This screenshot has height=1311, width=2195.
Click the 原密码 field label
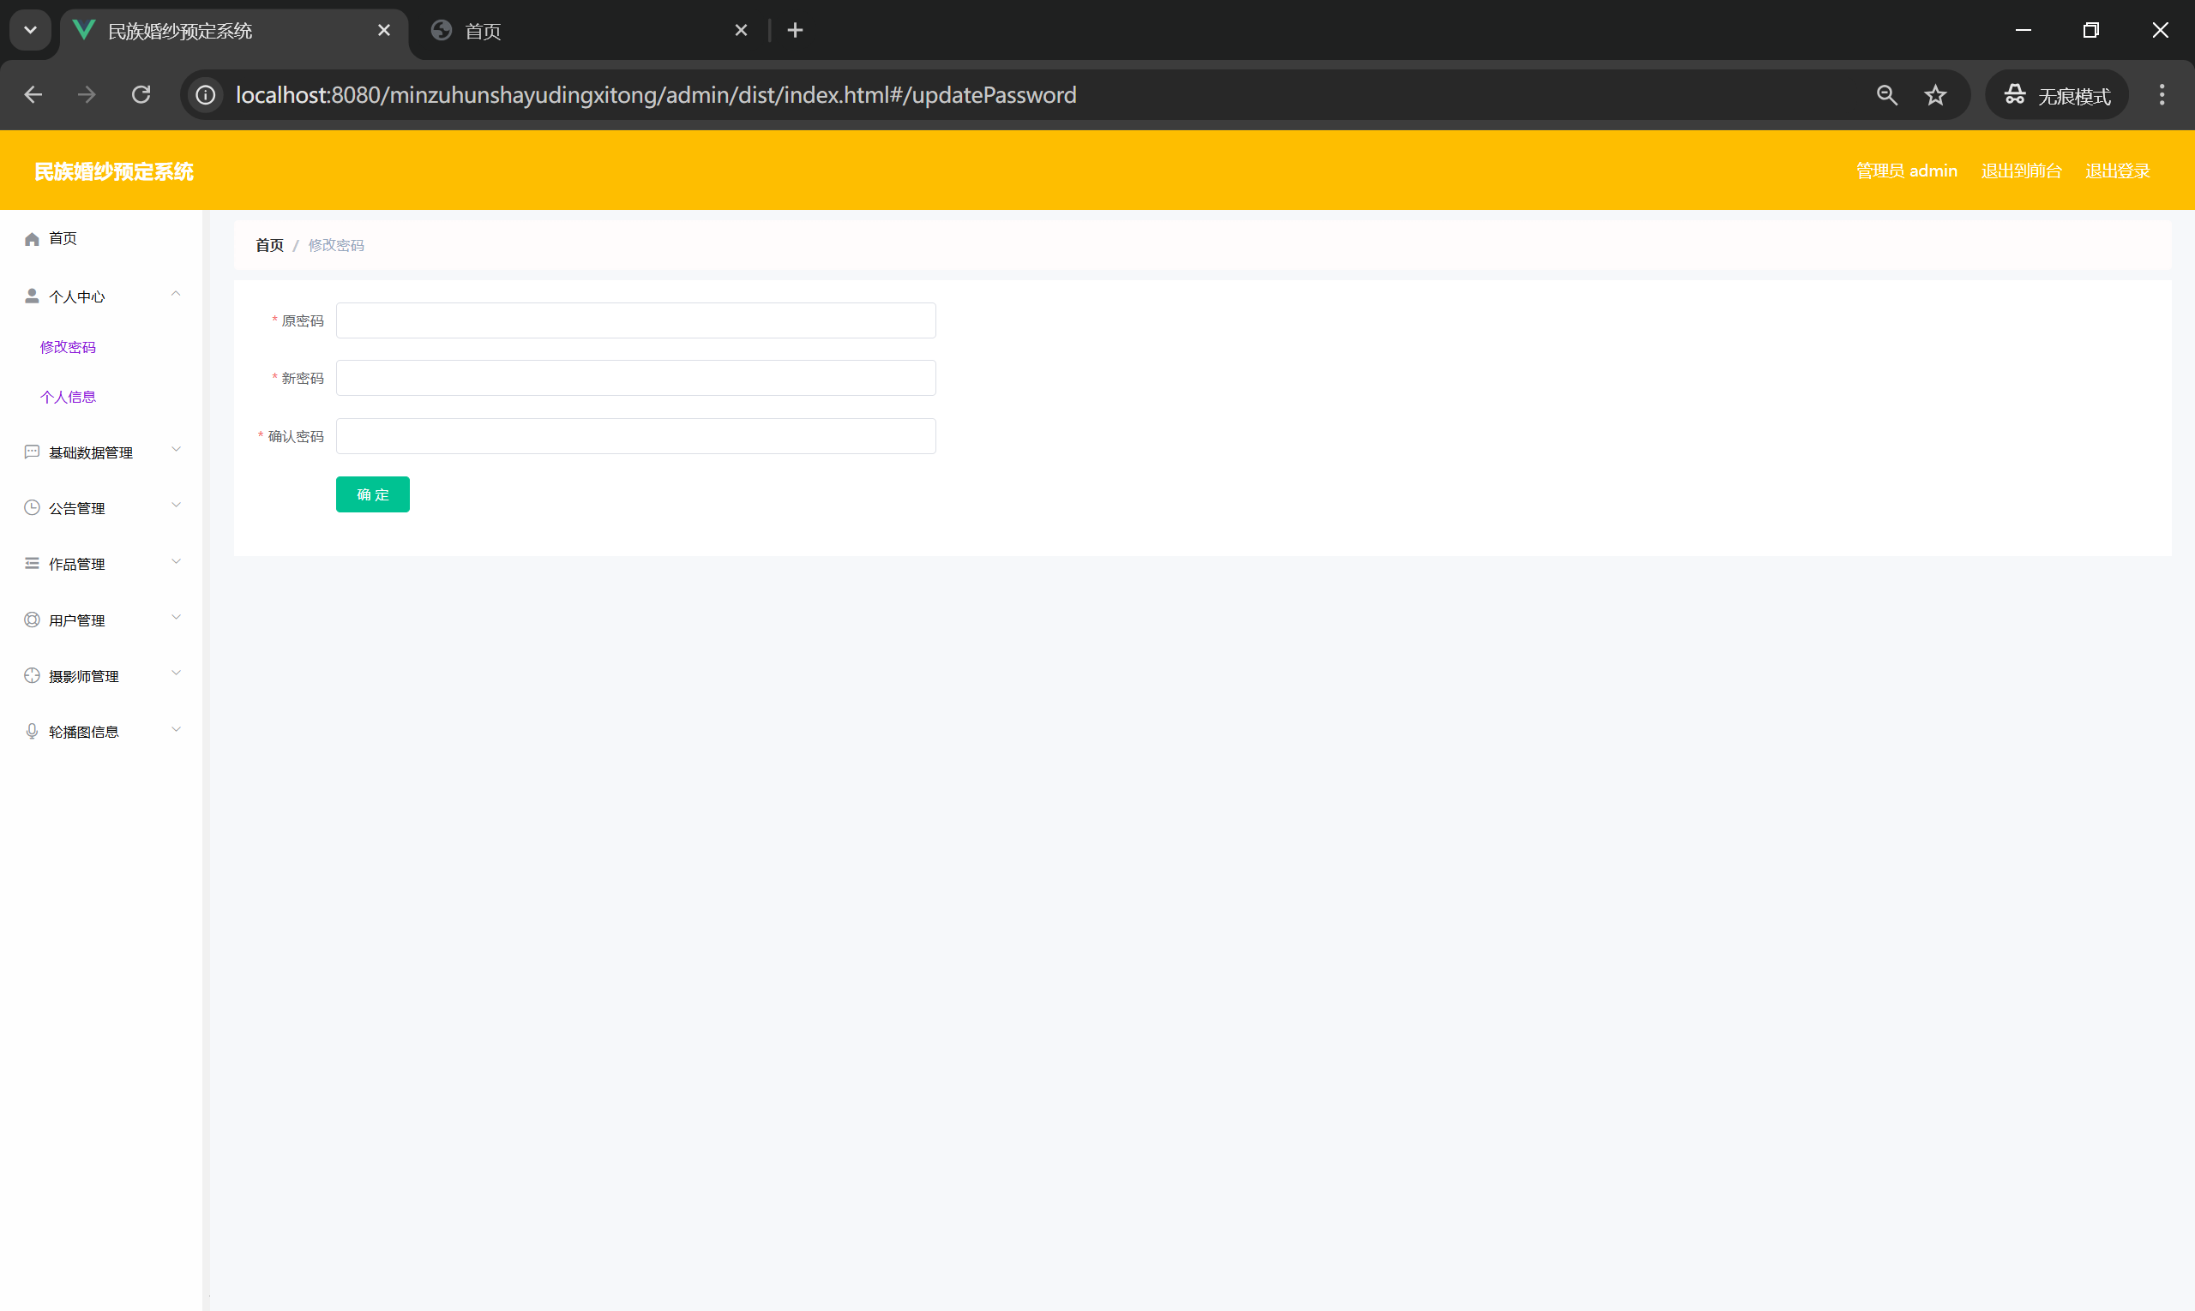click(x=303, y=320)
